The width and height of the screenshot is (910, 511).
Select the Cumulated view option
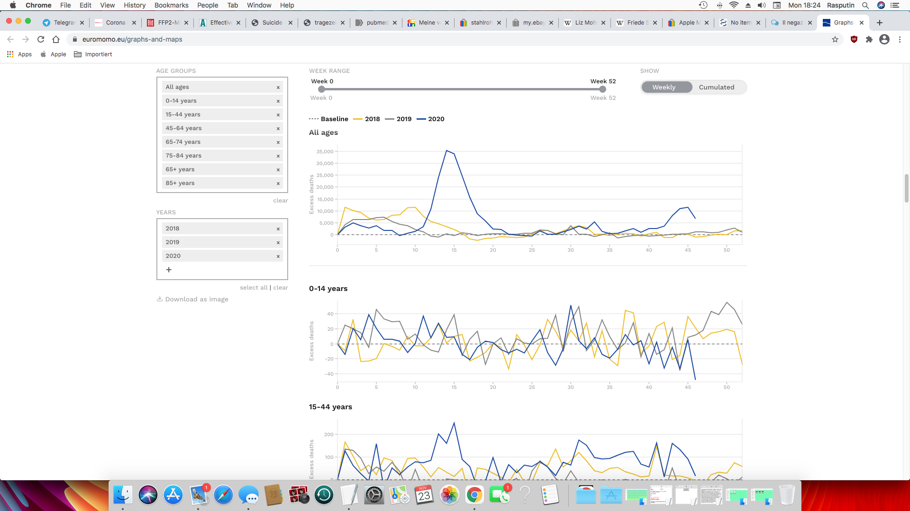(x=717, y=87)
